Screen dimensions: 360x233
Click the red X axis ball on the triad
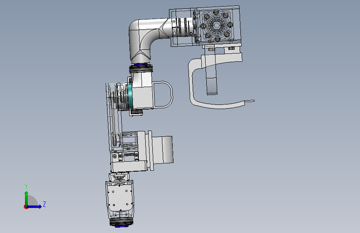(26, 207)
